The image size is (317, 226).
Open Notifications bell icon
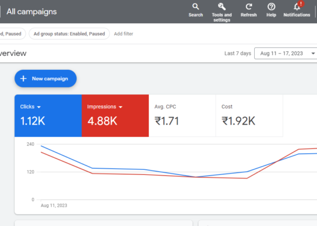297,7
